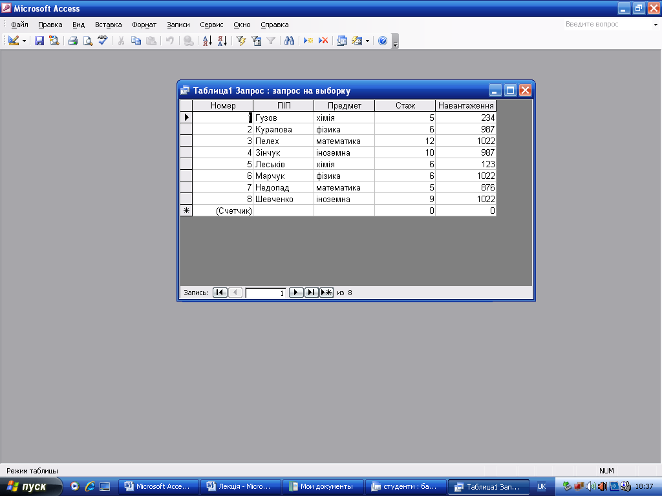662x496 pixels.
Task: Open the Вставка menu
Action: 108,25
